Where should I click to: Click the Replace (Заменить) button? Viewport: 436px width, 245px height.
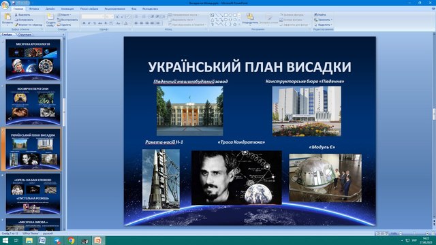323,20
